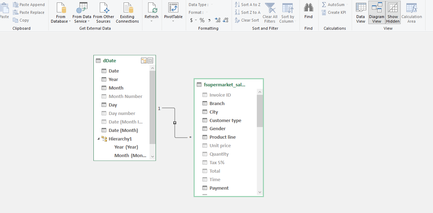Viewport: 433px width, 213px height.
Task: Sort A to Z
Action: point(248,5)
